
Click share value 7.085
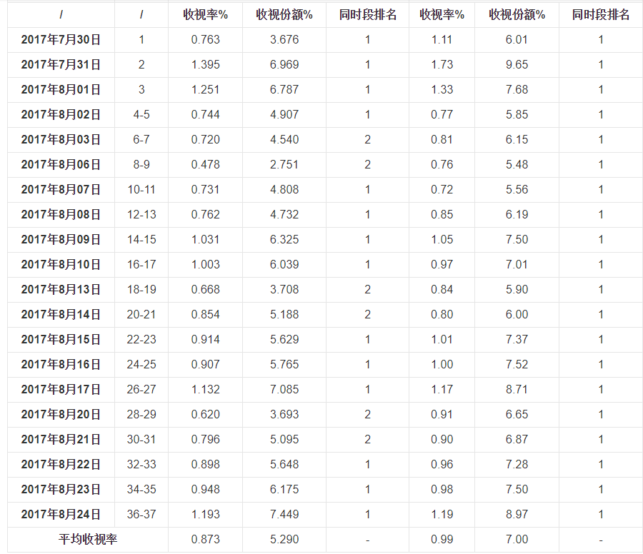tap(284, 390)
